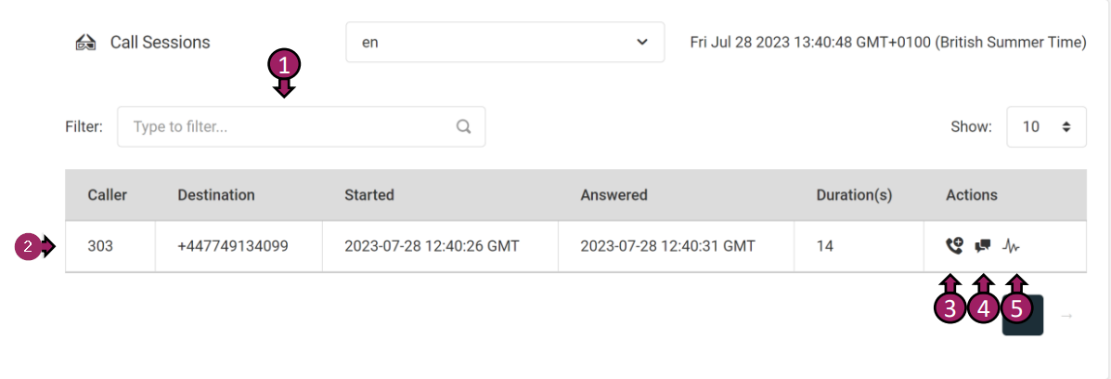The width and height of the screenshot is (1111, 379).
Task: Sort by the Caller column header
Action: click(x=108, y=195)
